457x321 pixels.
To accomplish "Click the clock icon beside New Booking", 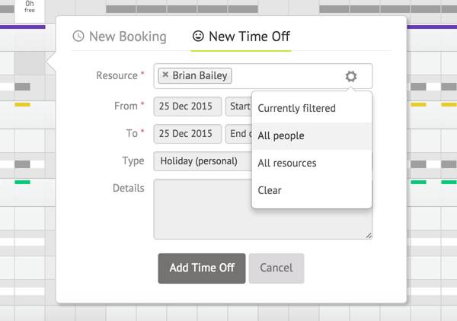I will click(78, 37).
